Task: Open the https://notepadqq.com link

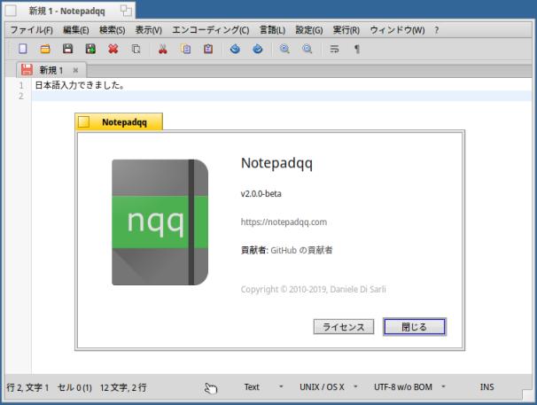Action: pyautogui.click(x=284, y=222)
